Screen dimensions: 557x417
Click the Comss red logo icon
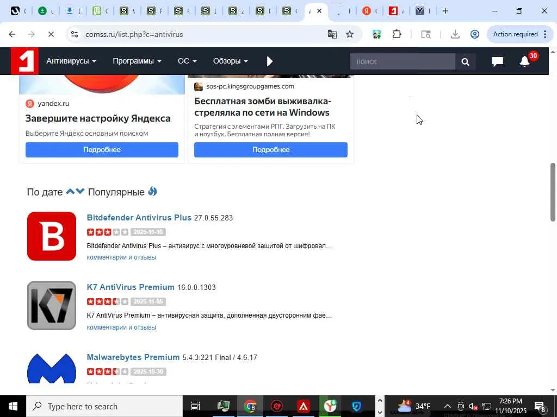tap(24, 61)
